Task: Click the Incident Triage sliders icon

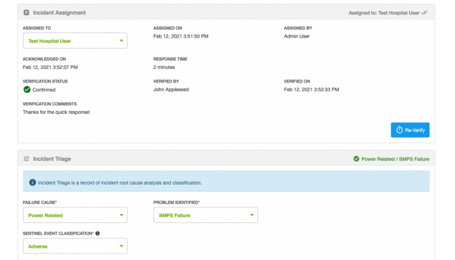Action: pyautogui.click(x=27, y=159)
